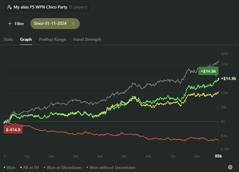Remove the Since 01-11-2024 filter

[73, 24]
